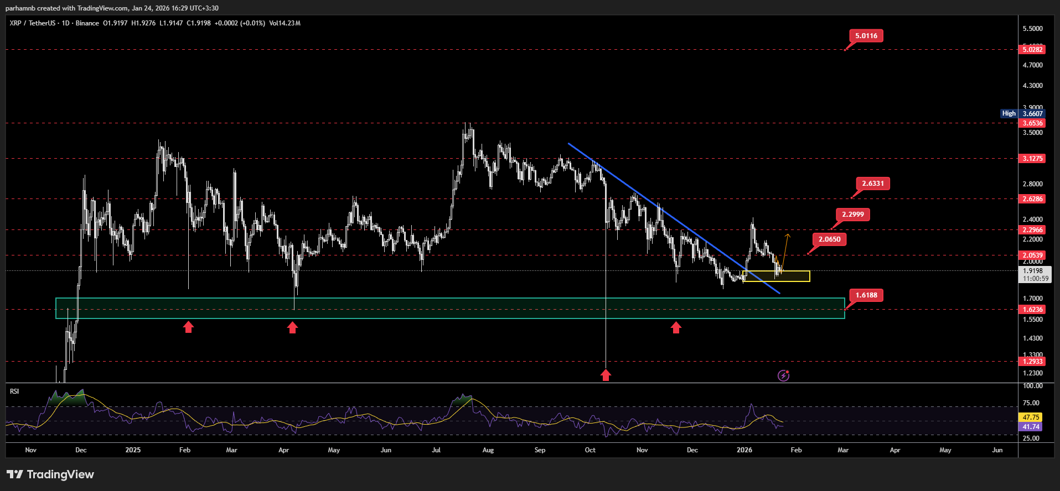Select the 2.6331 price callout
Viewport: 1060px width, 491px height.
[872, 184]
